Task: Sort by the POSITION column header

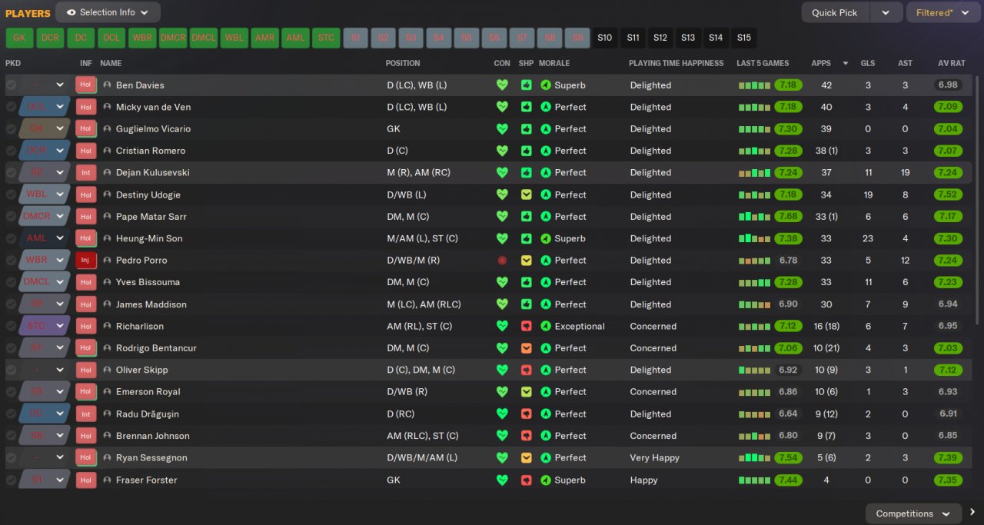Action: point(403,63)
